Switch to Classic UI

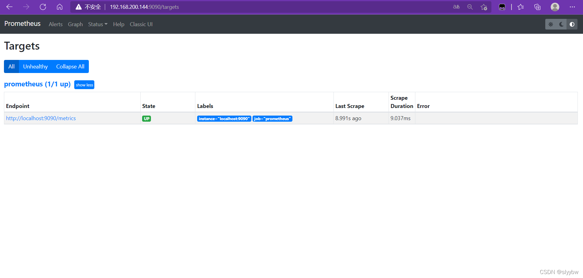(141, 24)
